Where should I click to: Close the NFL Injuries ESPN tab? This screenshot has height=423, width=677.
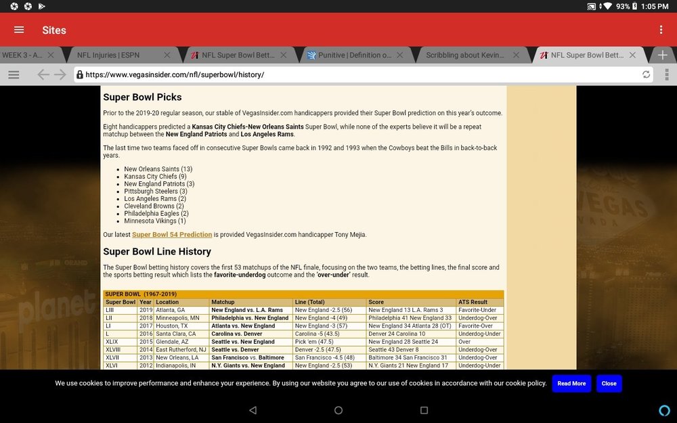point(167,55)
